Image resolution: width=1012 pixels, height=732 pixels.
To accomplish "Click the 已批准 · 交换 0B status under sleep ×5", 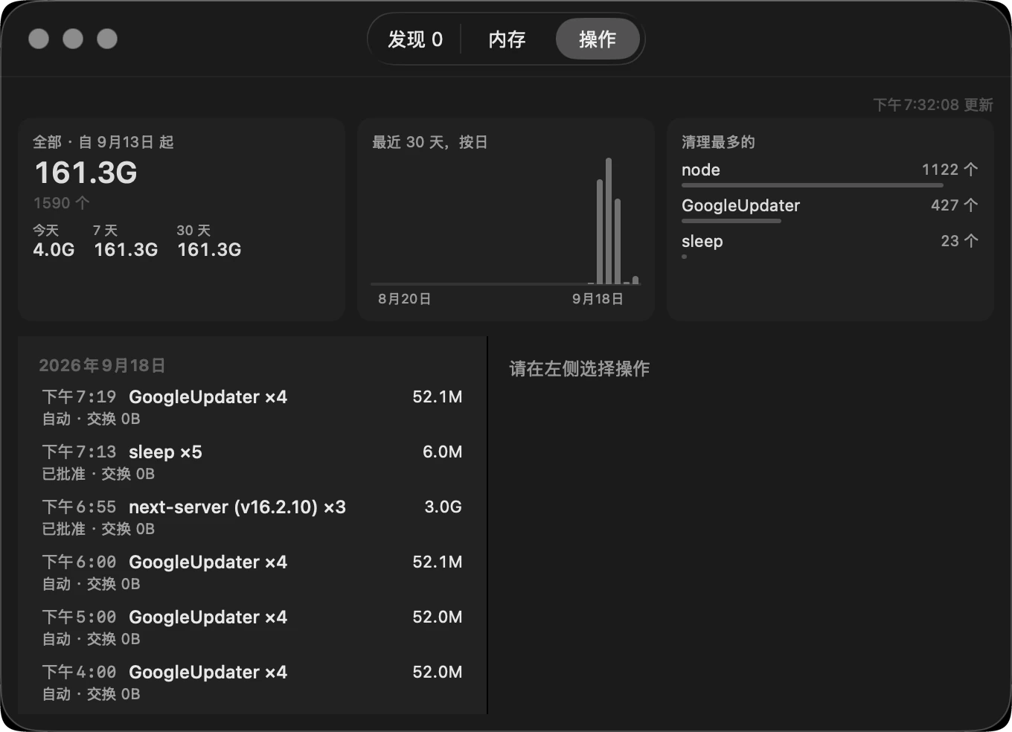I will coord(98,474).
